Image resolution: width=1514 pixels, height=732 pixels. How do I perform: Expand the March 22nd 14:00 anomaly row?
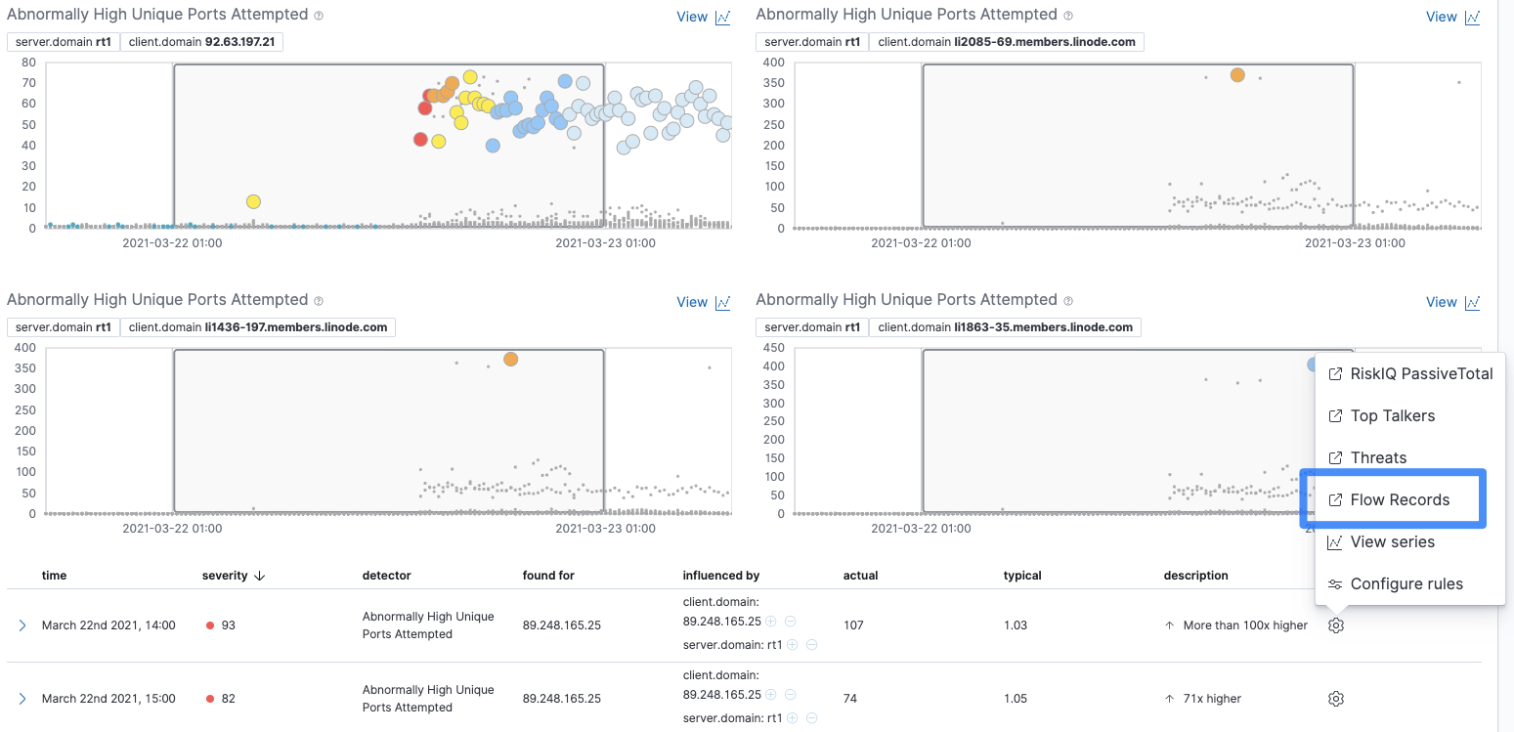(x=22, y=625)
